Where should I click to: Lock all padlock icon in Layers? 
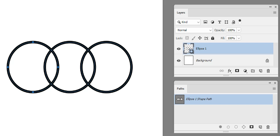pos(212,38)
